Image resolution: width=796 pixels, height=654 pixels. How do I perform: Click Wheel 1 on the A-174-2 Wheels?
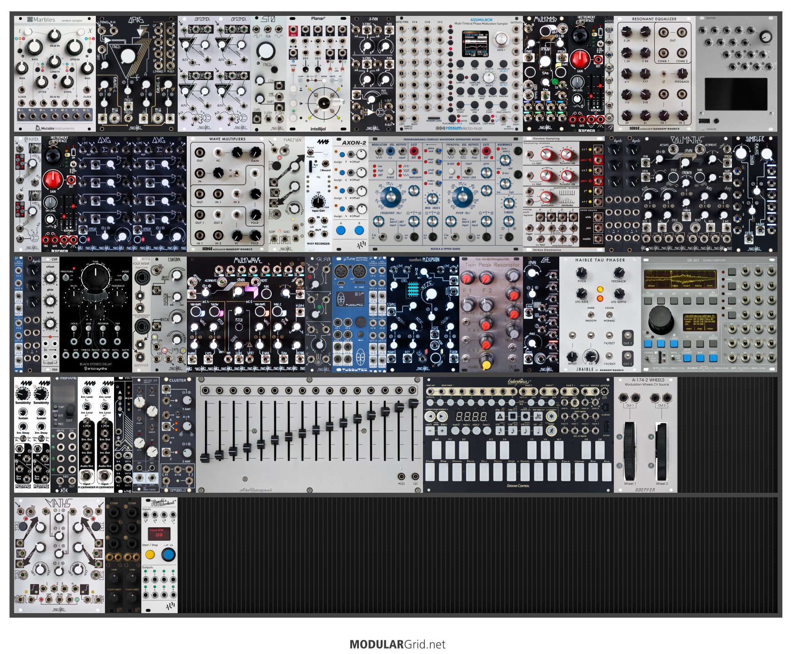tap(629, 451)
